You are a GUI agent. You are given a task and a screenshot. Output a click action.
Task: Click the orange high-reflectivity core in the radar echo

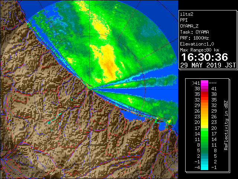click(x=109, y=66)
